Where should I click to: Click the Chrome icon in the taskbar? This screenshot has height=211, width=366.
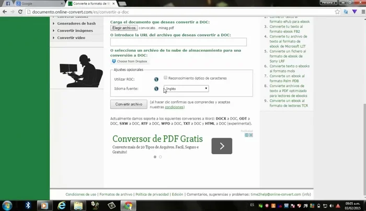coord(128,205)
